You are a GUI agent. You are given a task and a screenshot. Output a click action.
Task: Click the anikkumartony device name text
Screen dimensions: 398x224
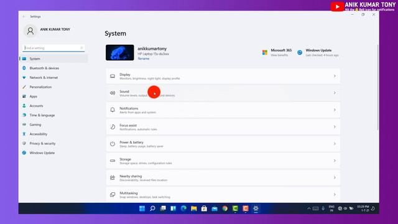pos(152,49)
